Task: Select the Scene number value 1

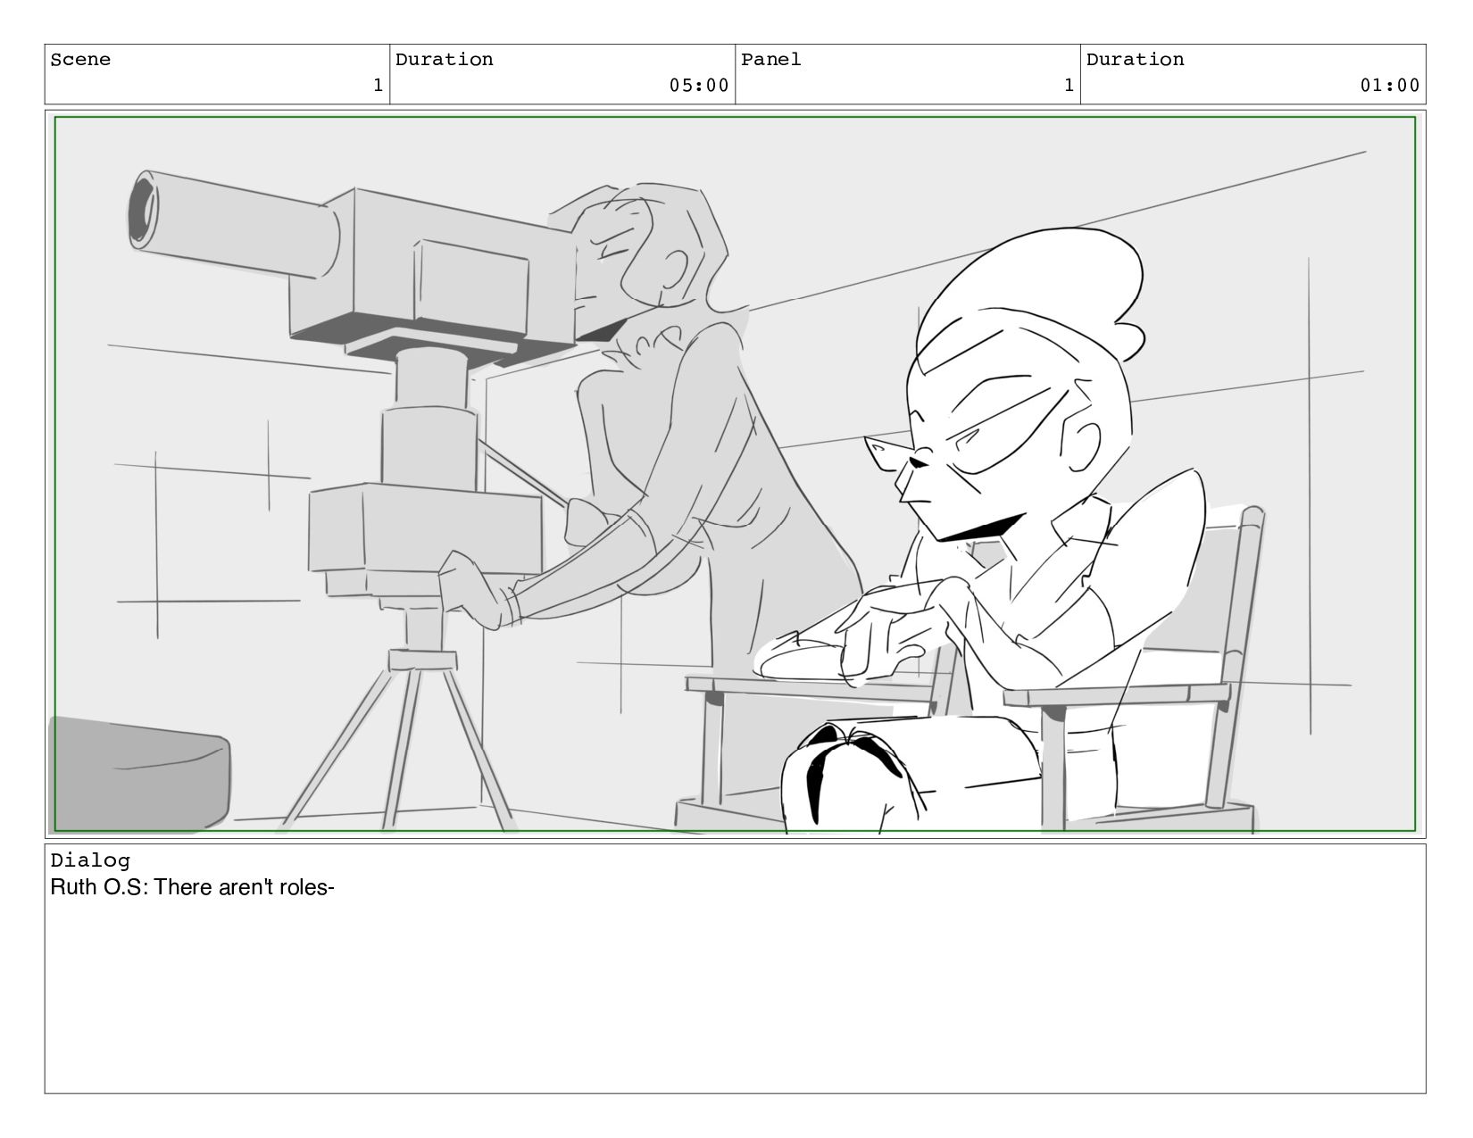Action: (x=378, y=86)
